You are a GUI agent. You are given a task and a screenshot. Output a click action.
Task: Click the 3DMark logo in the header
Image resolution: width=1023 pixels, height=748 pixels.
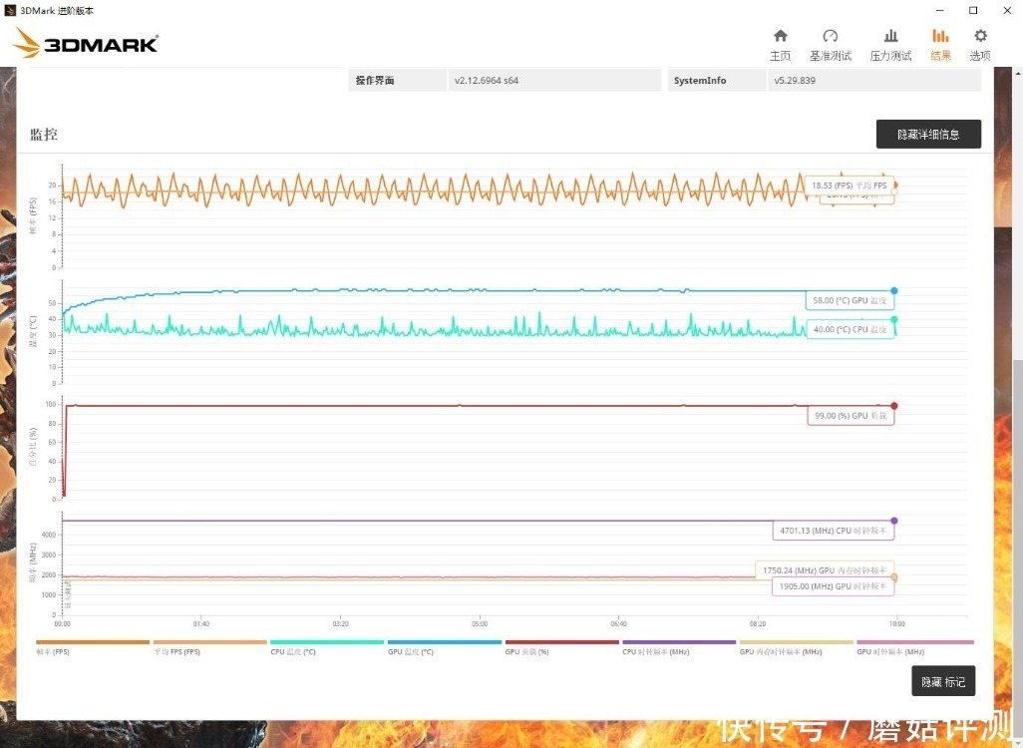click(86, 44)
